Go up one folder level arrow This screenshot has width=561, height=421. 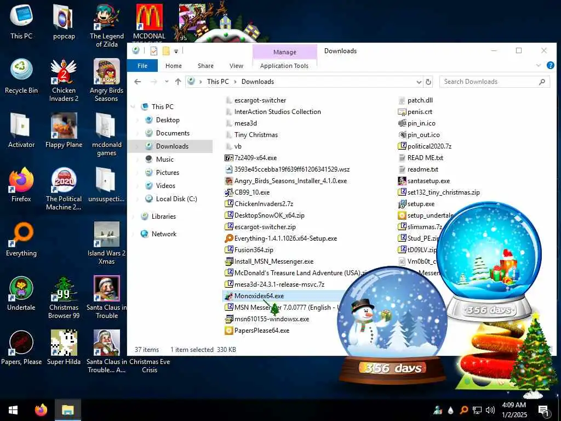[178, 82]
